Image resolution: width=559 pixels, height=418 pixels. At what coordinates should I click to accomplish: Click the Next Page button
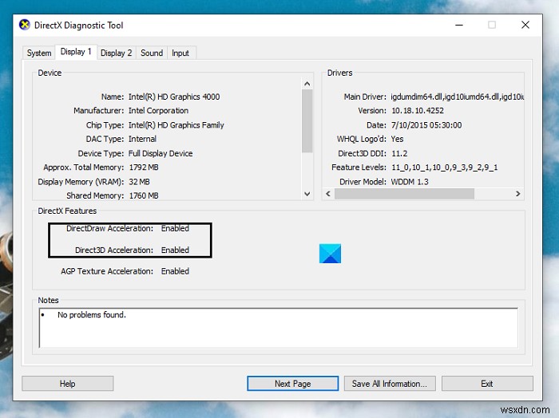click(293, 384)
